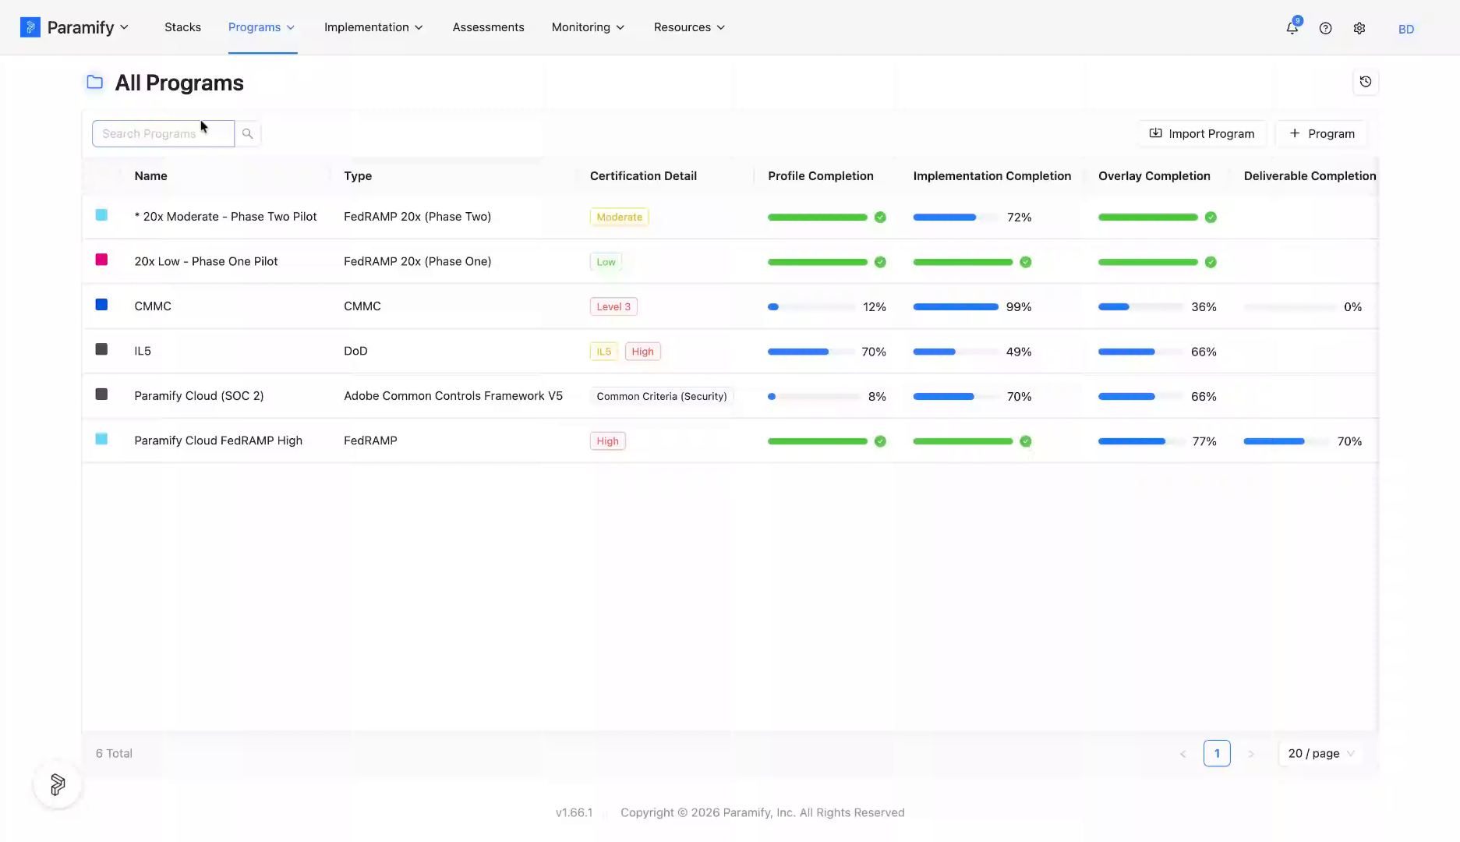This screenshot has height=842, width=1460.
Task: Click the pink swatch for 20x Low
Action: click(101, 260)
